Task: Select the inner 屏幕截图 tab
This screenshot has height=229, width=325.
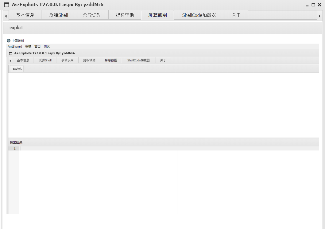Action: [111, 60]
